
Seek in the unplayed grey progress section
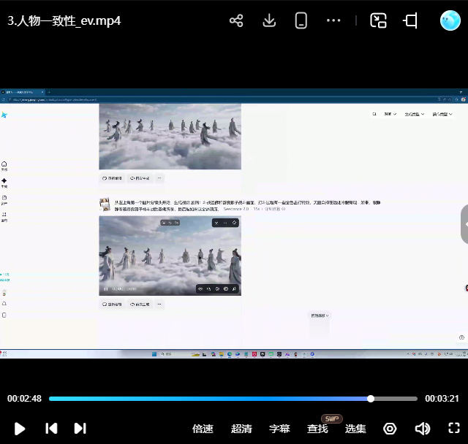point(396,399)
